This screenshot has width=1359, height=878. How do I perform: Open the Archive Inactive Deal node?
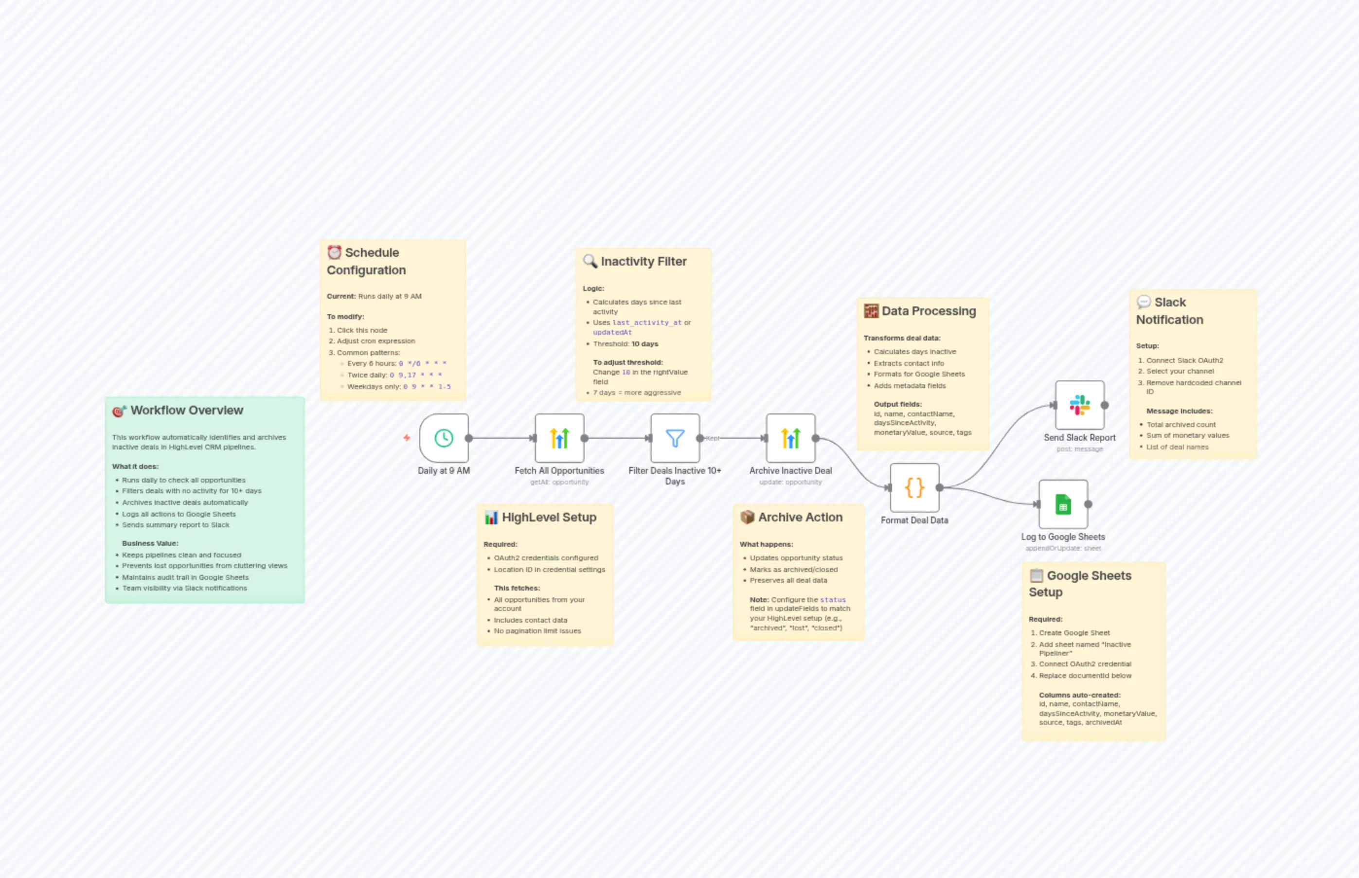point(791,438)
